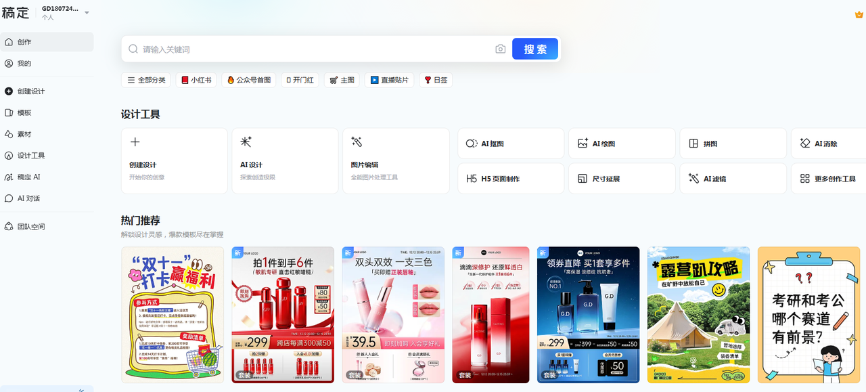Open 更多创作工具 grid
The height and width of the screenshot is (392, 866).
pyautogui.click(x=829, y=179)
